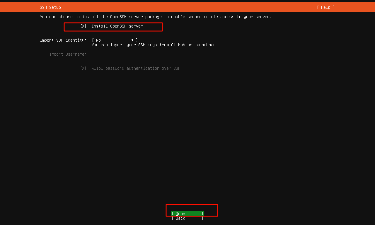Click Help in the top bar

pyautogui.click(x=325, y=7)
